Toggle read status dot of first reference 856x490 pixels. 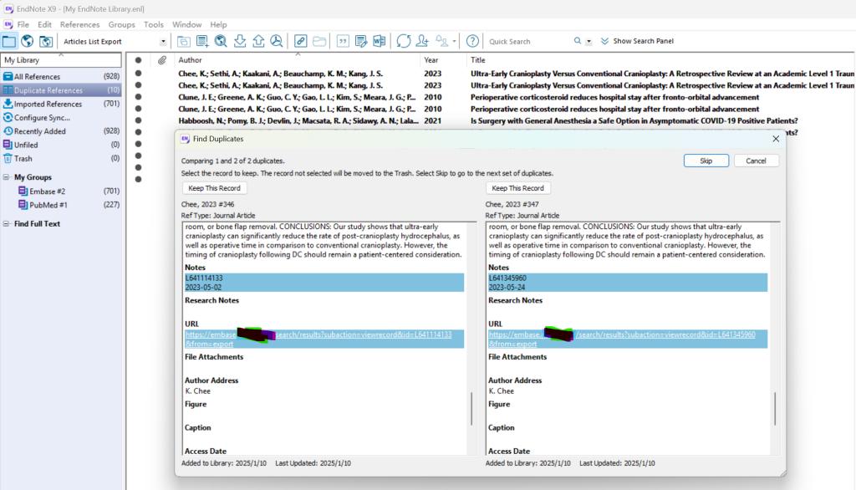(x=139, y=73)
